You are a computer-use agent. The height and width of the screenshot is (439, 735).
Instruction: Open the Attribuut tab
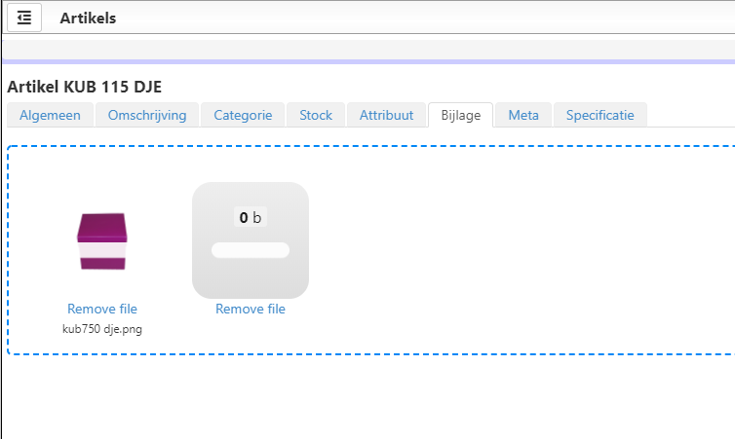(x=386, y=115)
